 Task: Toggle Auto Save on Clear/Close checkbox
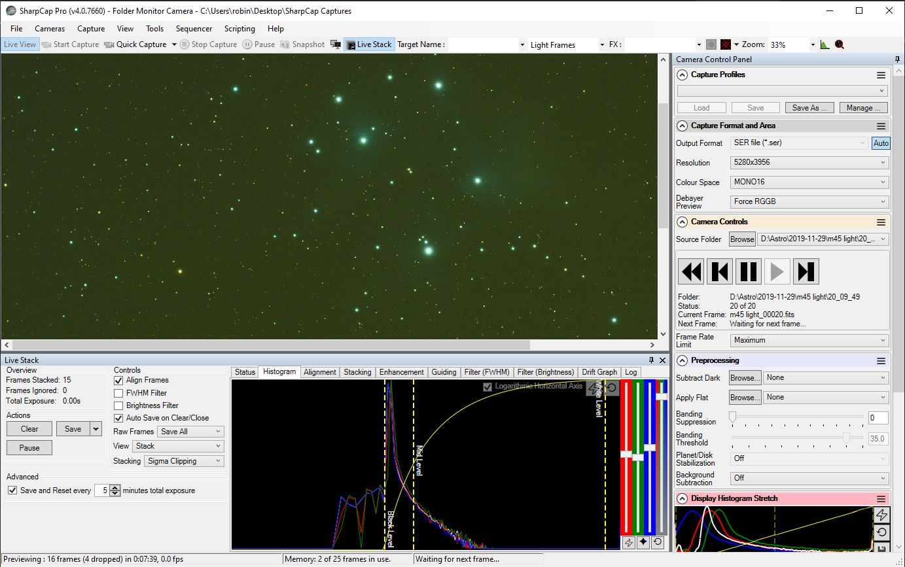(118, 418)
